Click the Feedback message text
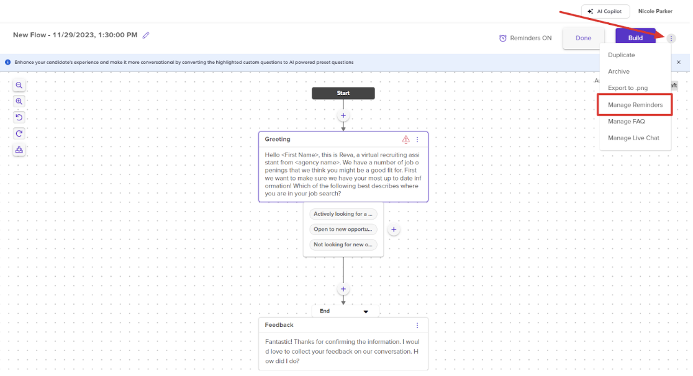The height and width of the screenshot is (376, 693). click(x=343, y=351)
